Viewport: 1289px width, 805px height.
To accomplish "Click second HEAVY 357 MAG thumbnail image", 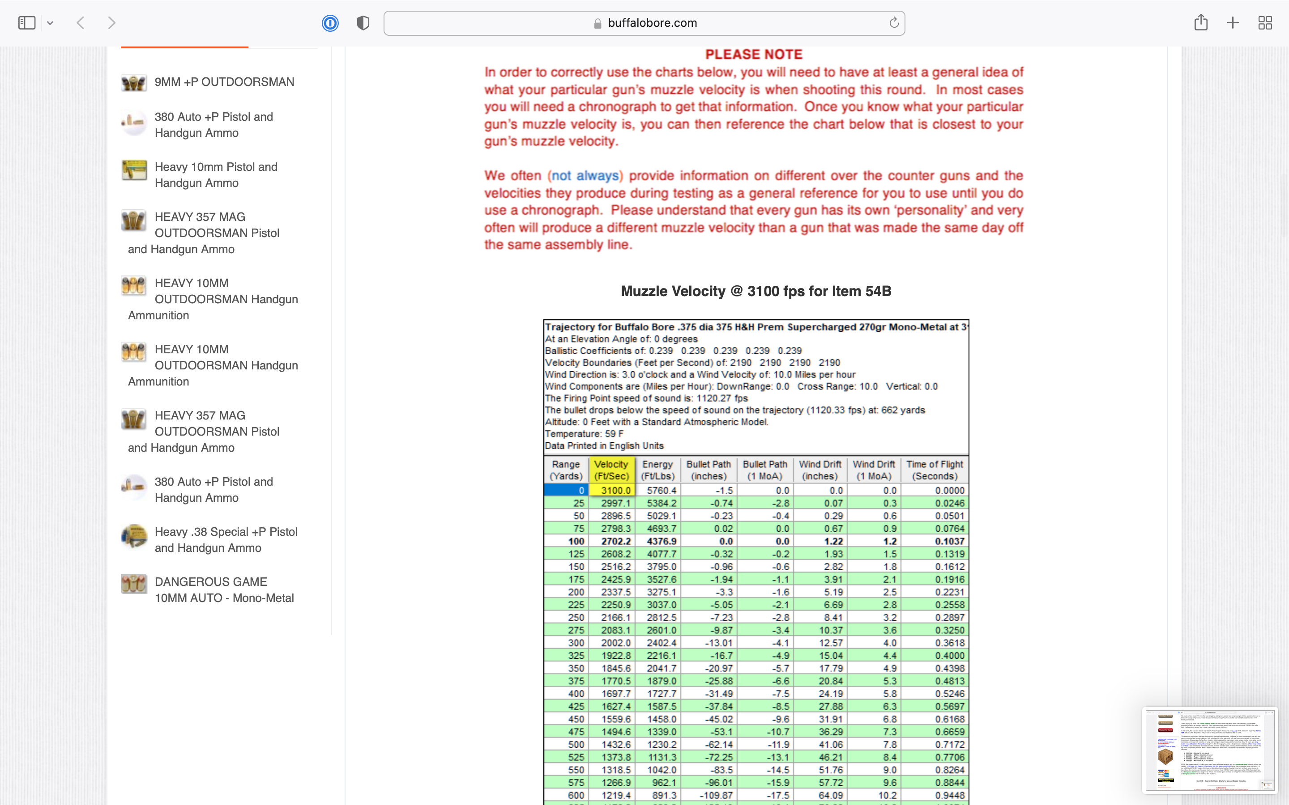I will [x=134, y=419].
